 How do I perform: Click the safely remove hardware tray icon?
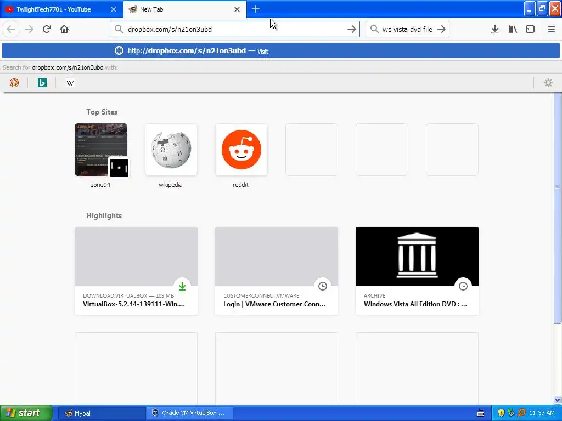coord(511,413)
